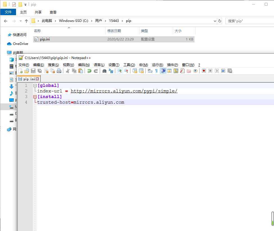274x231 pixels.
Task: Go up one folder level in Explorer
Action: tap(26, 21)
